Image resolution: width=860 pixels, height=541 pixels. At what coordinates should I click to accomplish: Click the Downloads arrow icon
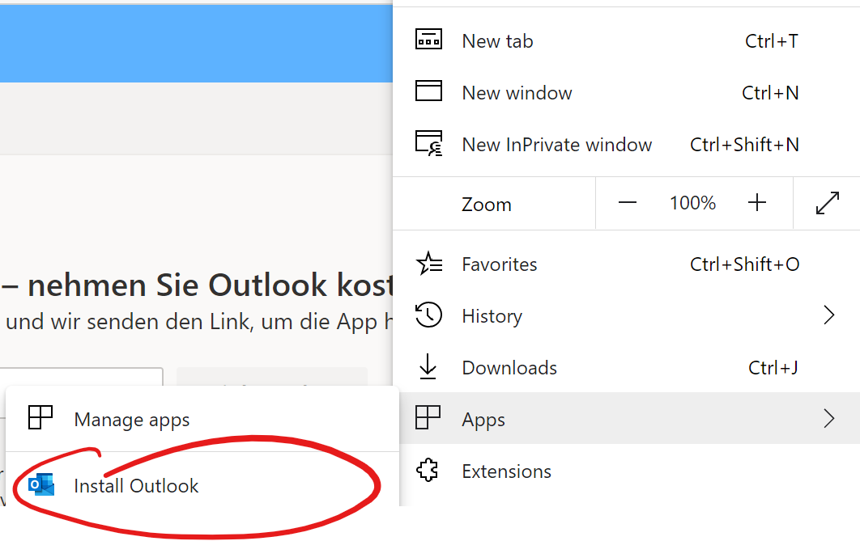tap(428, 366)
